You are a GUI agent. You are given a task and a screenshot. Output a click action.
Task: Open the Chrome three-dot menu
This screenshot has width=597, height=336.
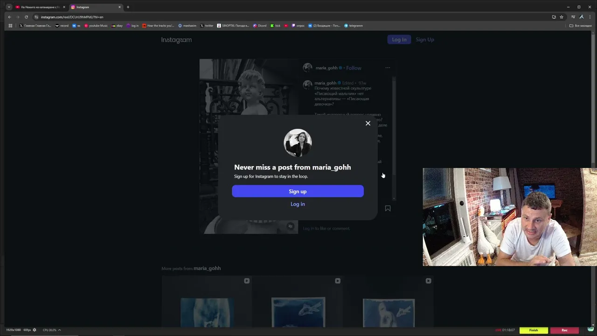click(x=590, y=17)
